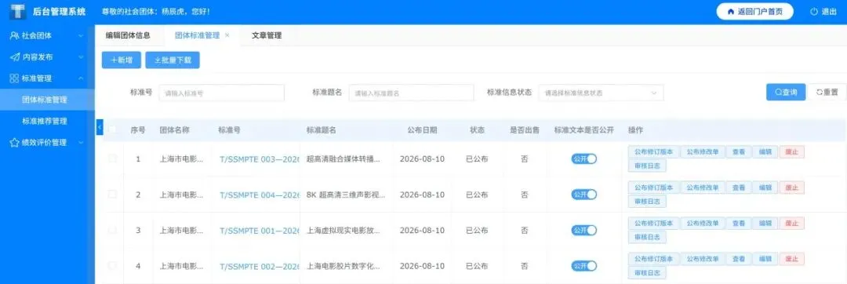
Task: Click 废止 in row 2
Action: (x=791, y=188)
